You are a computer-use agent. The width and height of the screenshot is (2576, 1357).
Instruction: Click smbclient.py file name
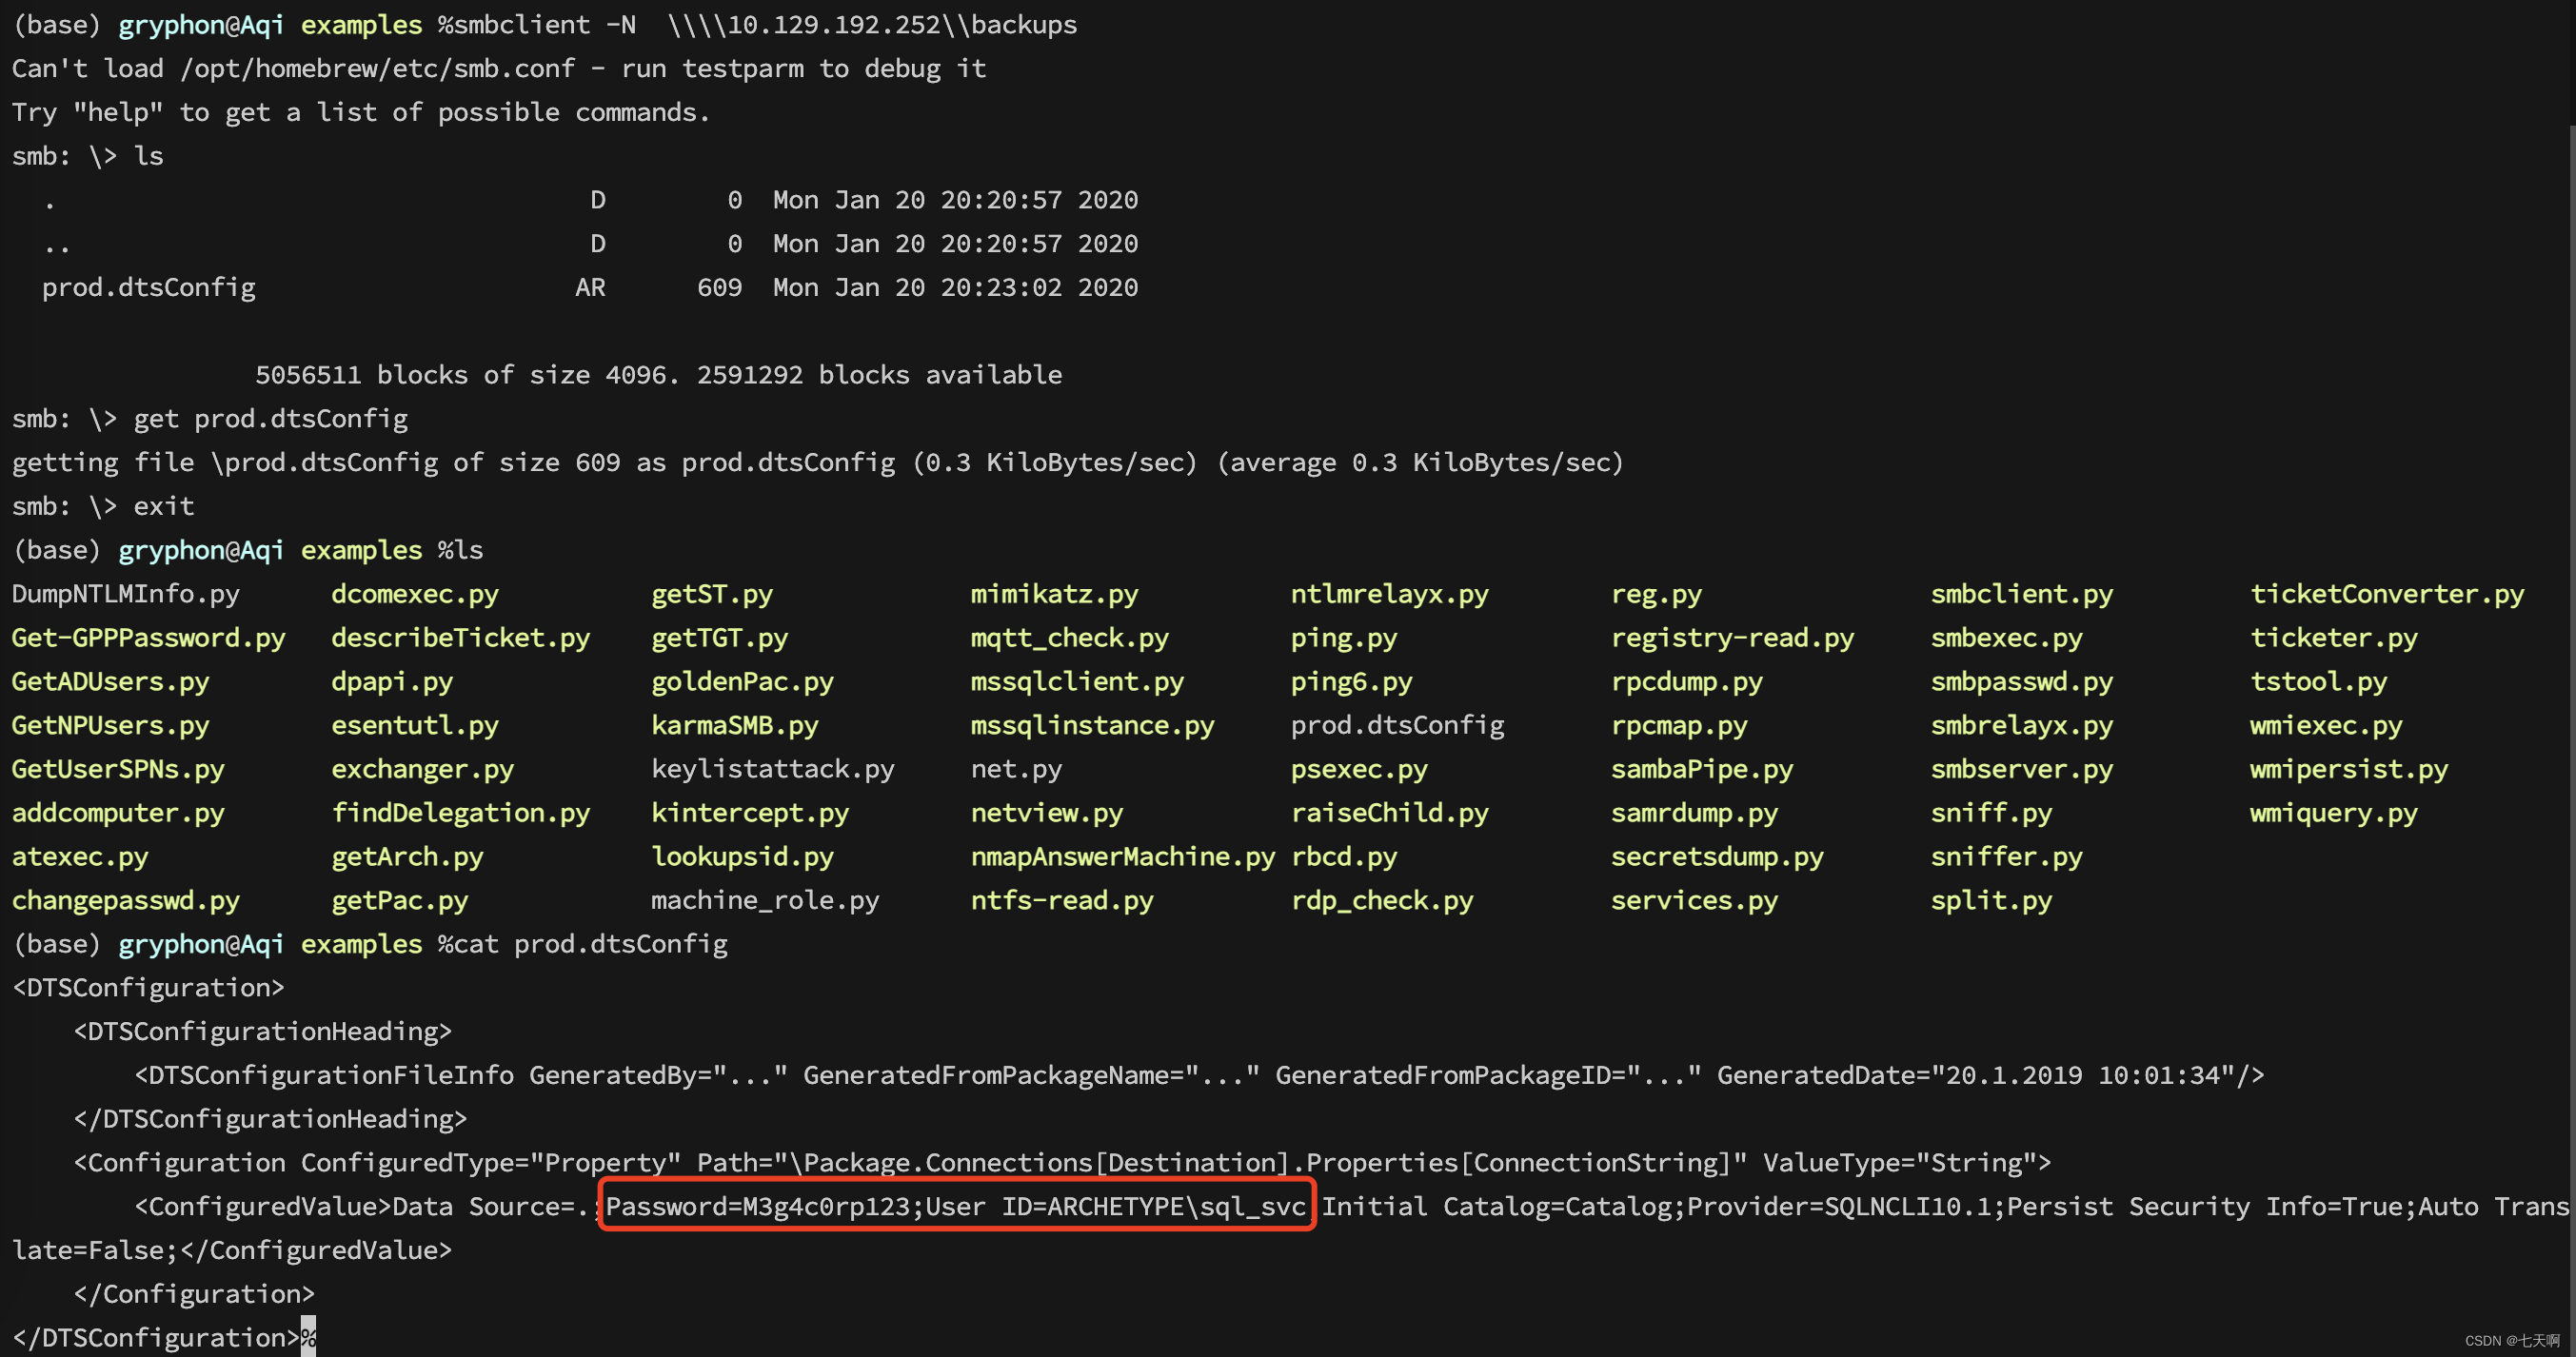[x=2022, y=594]
